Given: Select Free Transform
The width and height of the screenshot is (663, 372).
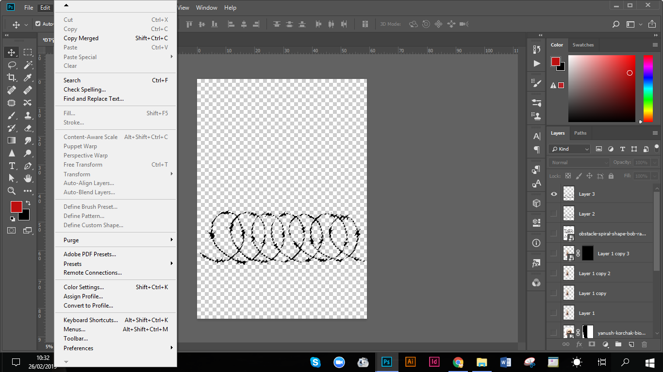Looking at the screenshot, I should pos(83,164).
